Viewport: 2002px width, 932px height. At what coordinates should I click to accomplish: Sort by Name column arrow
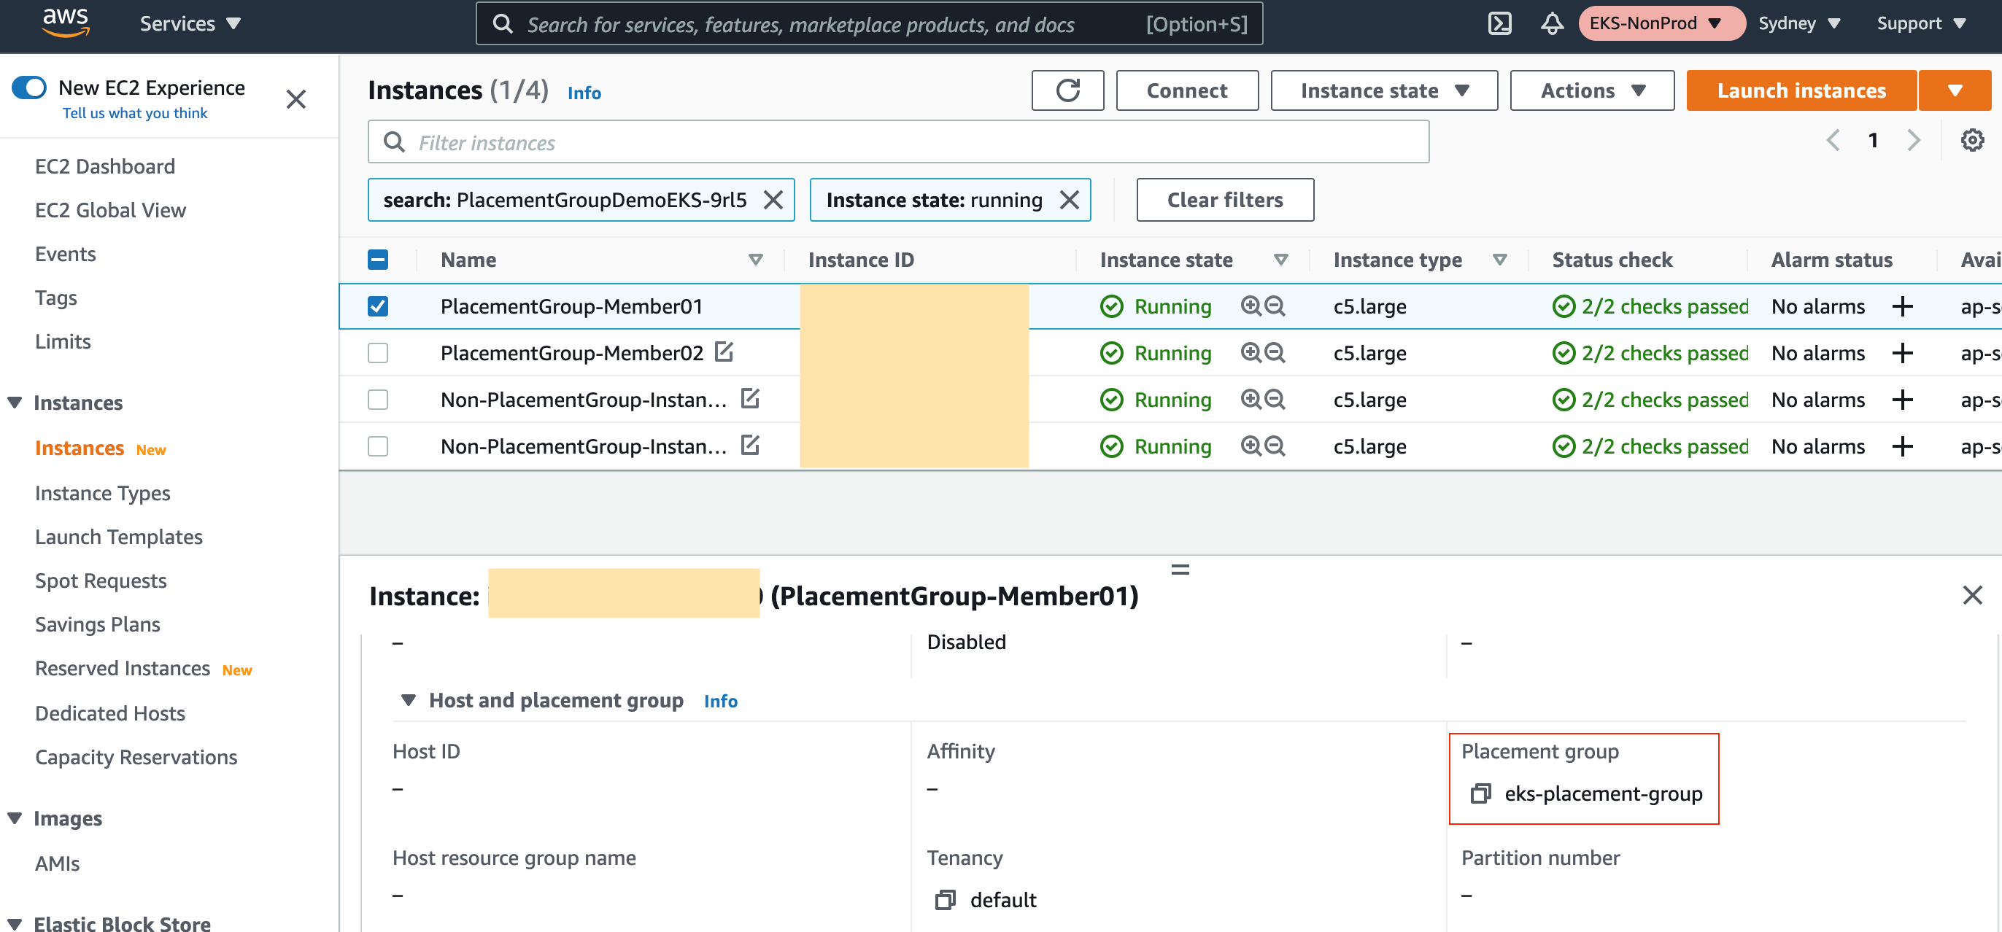click(x=755, y=260)
